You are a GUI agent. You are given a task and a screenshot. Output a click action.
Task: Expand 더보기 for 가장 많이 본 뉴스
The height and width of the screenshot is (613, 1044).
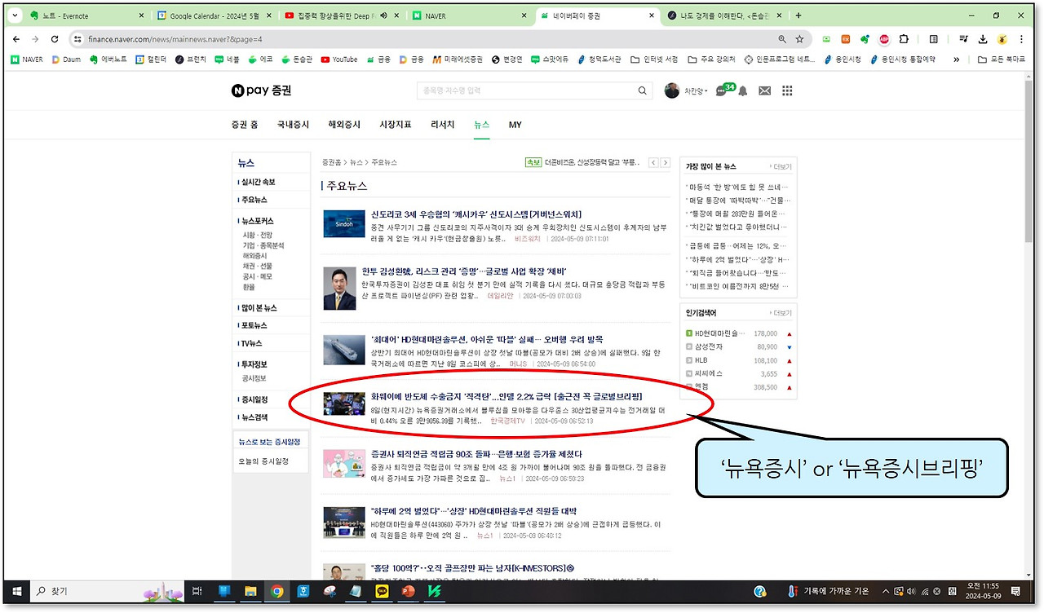click(x=781, y=166)
